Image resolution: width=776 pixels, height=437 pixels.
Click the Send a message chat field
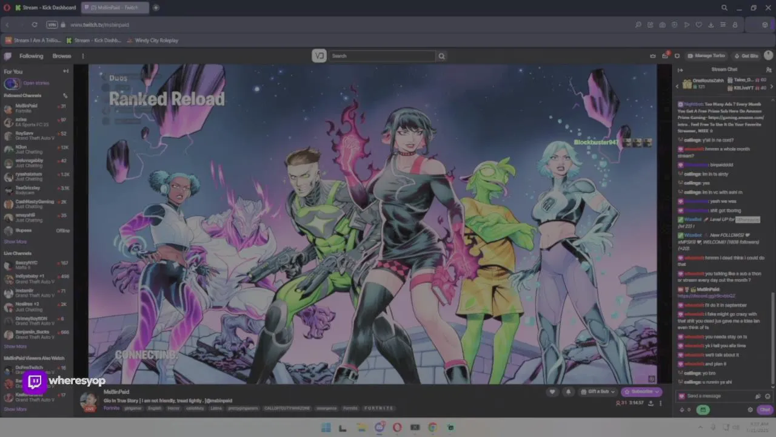click(x=715, y=396)
